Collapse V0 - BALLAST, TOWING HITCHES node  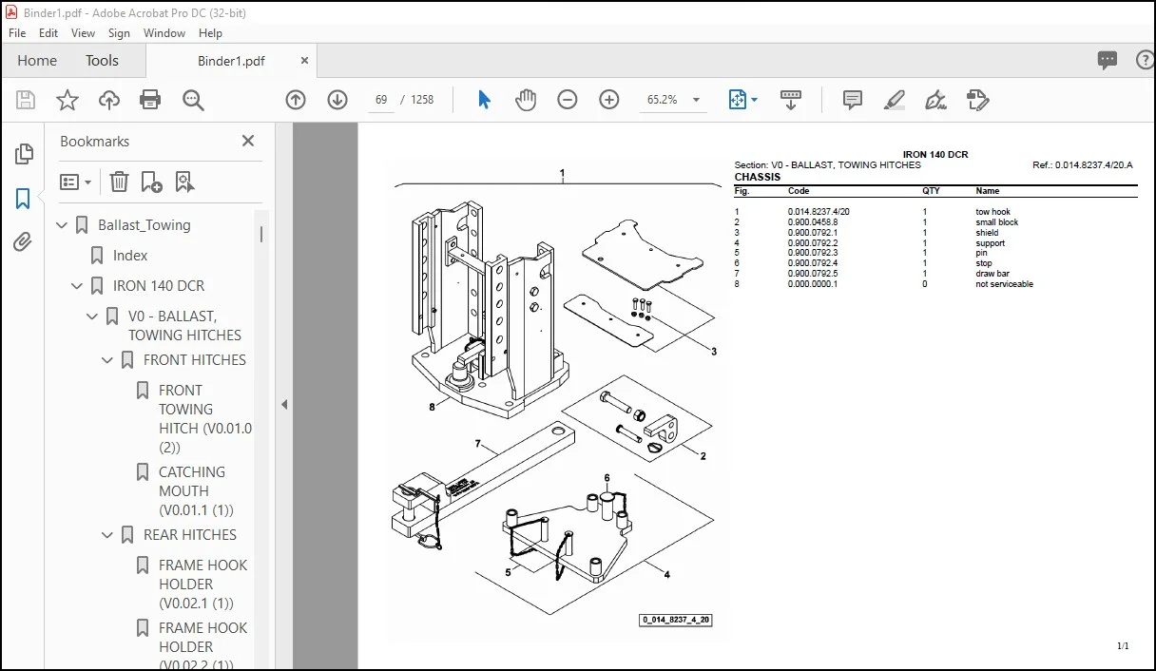click(x=93, y=316)
